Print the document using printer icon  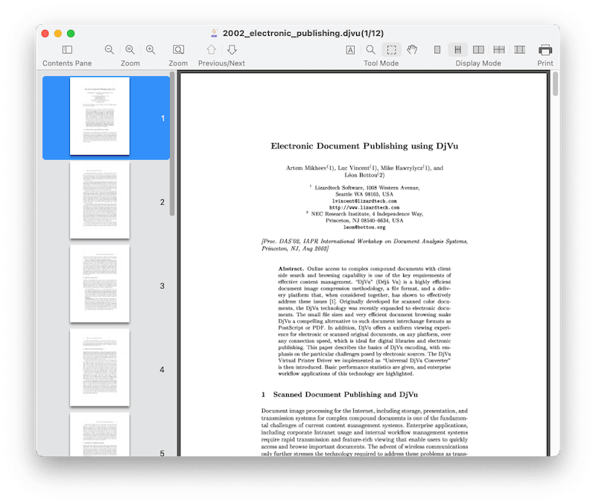click(x=545, y=50)
